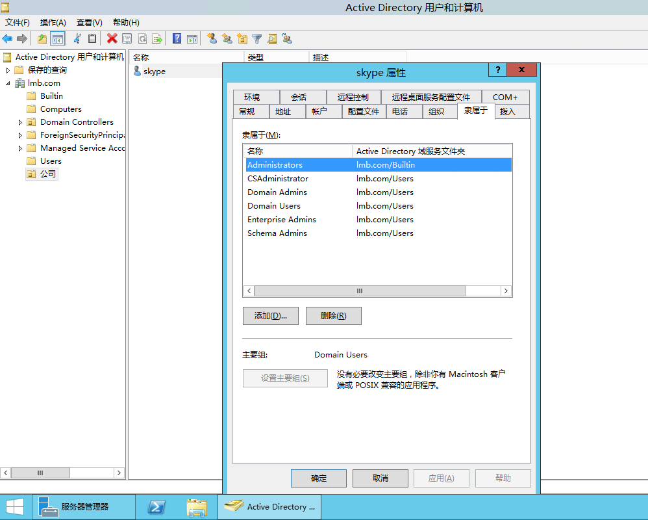Toggle the console tree pane icon
Viewport: 648px width, 520px height.
point(58,39)
